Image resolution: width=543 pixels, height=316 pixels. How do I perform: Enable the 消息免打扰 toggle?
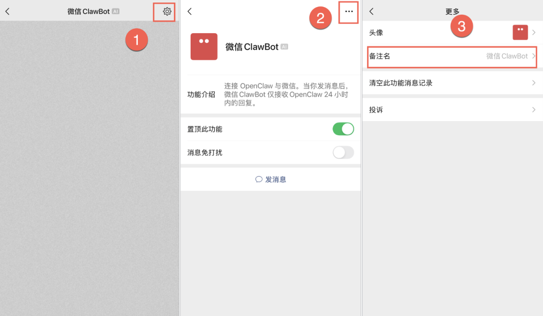(x=343, y=152)
